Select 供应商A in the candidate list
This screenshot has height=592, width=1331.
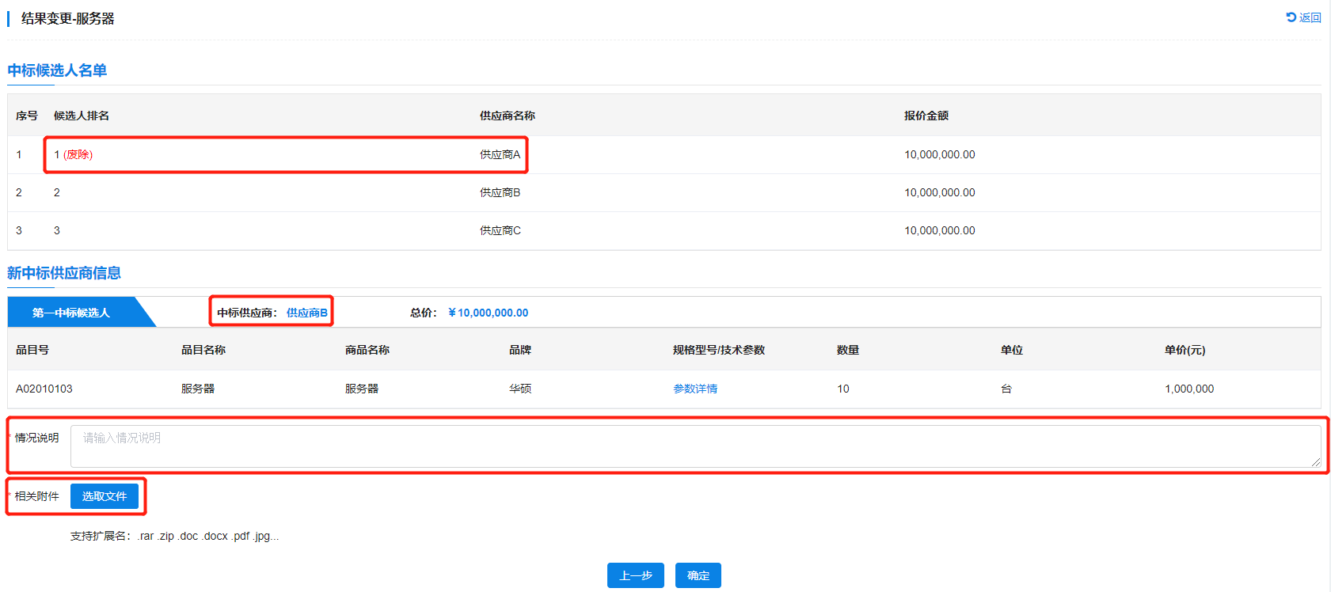pos(500,154)
